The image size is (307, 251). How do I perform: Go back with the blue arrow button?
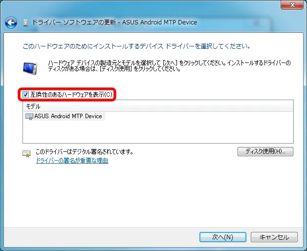[x=11, y=22]
